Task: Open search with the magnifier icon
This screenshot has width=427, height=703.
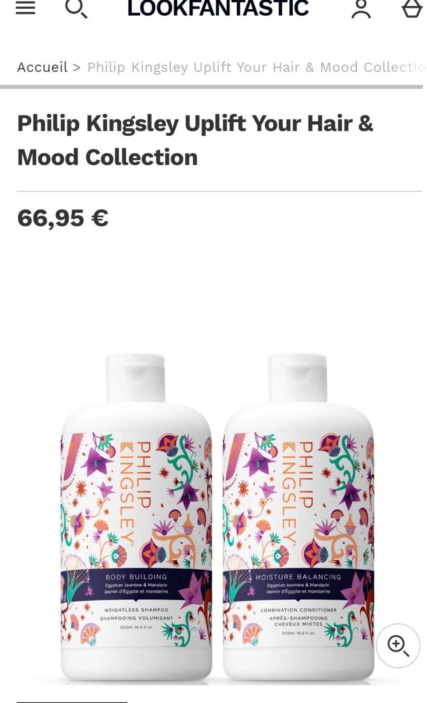Action: [x=76, y=9]
